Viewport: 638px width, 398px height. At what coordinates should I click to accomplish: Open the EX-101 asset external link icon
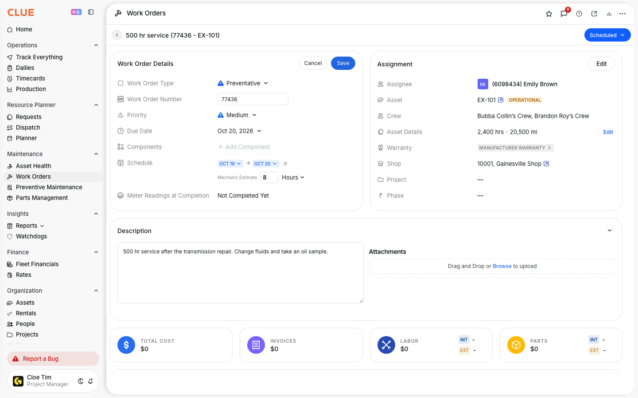point(501,100)
